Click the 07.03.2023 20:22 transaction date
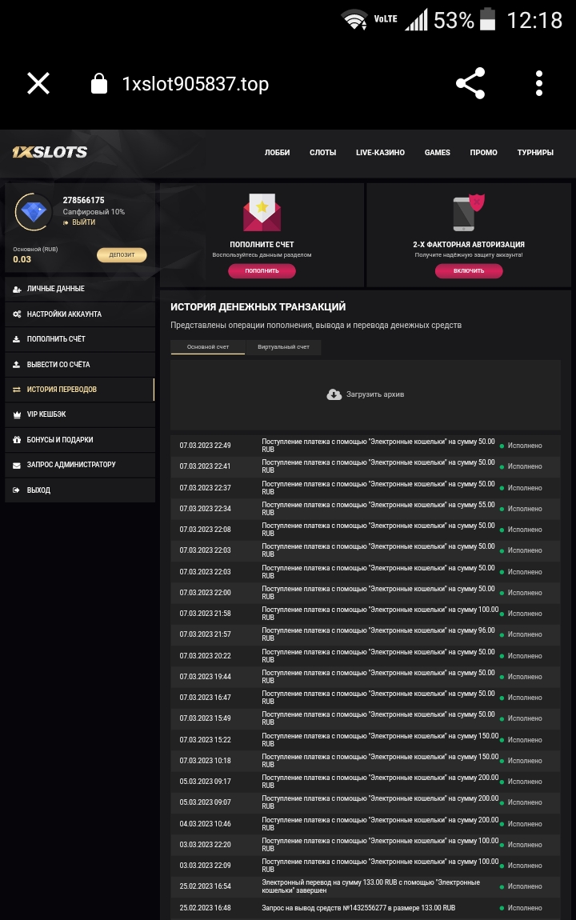576x920 pixels. 205,656
